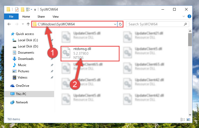
Task: Go up one folder level
Action: coord(28,24)
